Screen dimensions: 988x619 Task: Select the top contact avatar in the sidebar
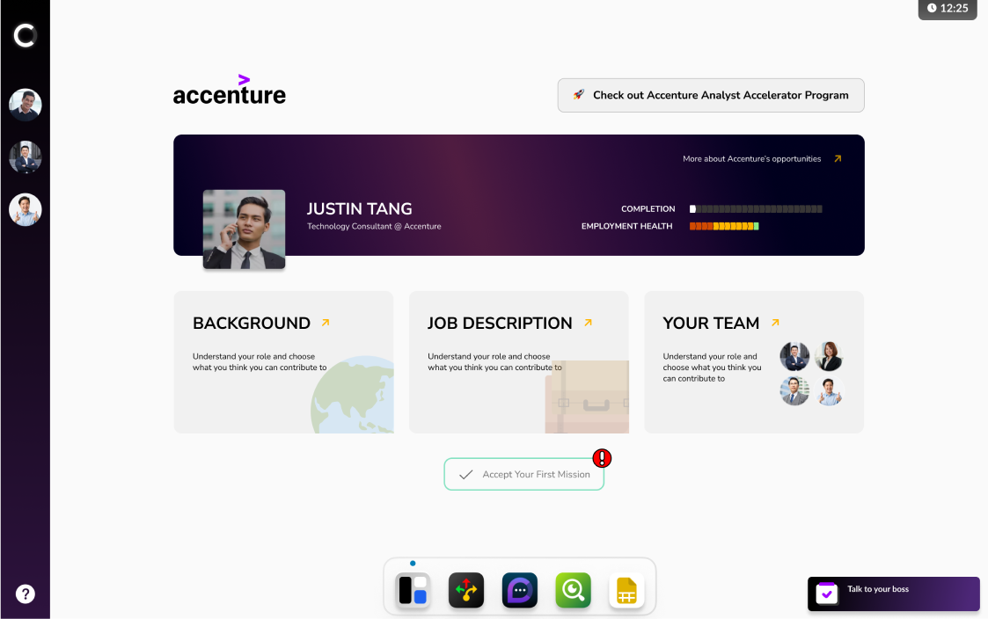coord(25,104)
